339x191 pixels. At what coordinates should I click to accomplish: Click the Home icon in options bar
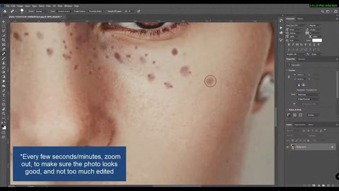(x=5, y=11)
